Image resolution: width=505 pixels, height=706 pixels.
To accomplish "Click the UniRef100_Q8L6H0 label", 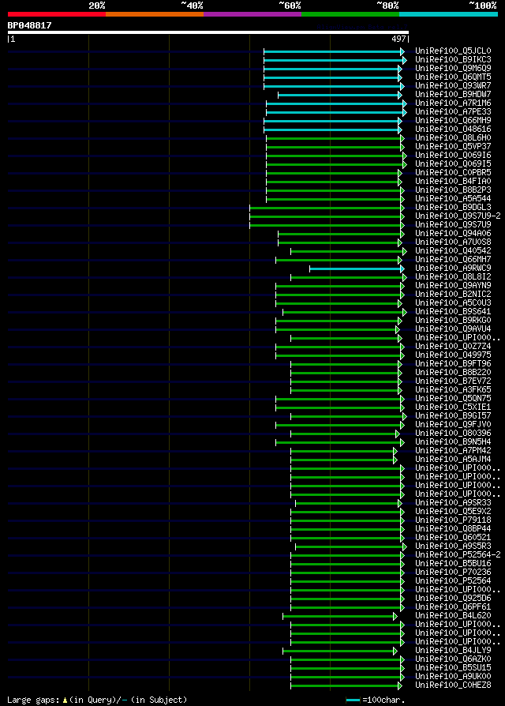I will (x=453, y=137).
